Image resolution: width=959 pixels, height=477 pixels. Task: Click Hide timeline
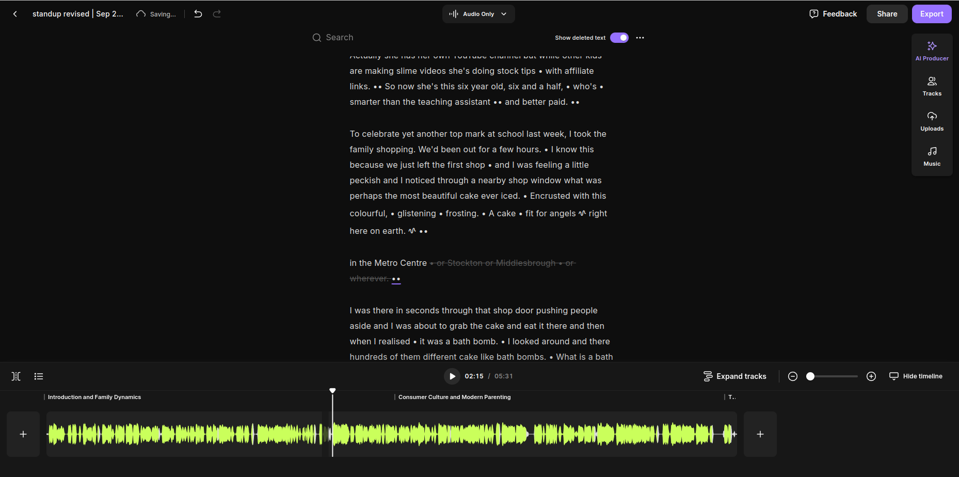point(916,376)
